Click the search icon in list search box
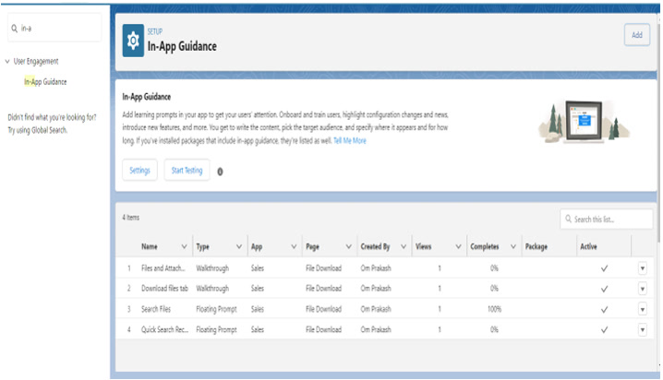Image resolution: width=663 pixels, height=380 pixels. (x=568, y=220)
